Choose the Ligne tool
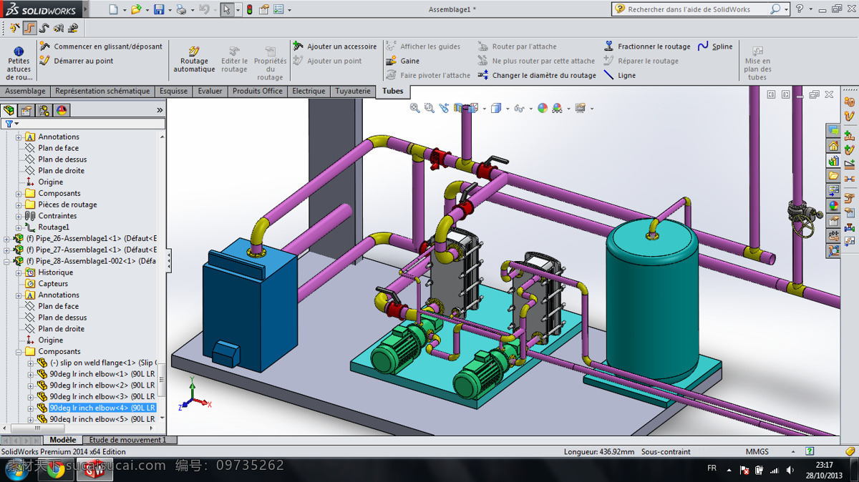This screenshot has width=859, height=482. [620, 75]
